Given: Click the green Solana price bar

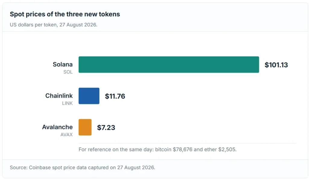Looking at the screenshot, I should coord(169,64).
